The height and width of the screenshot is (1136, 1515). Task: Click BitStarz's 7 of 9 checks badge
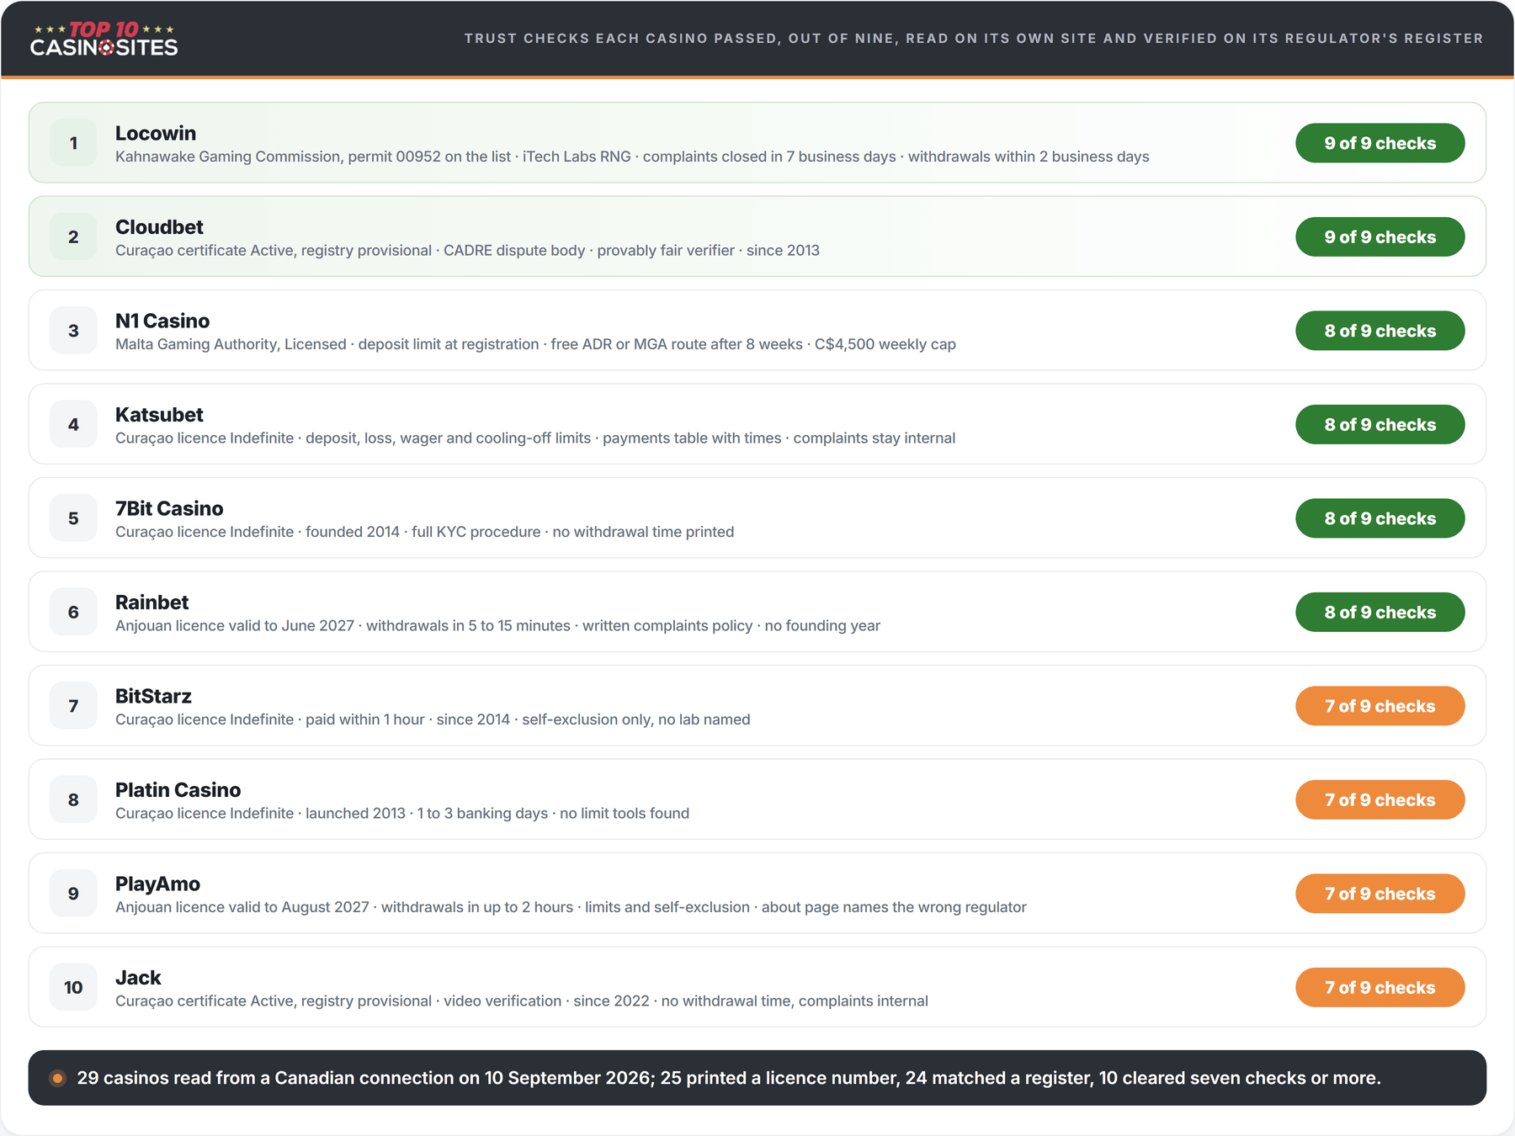pyautogui.click(x=1380, y=706)
